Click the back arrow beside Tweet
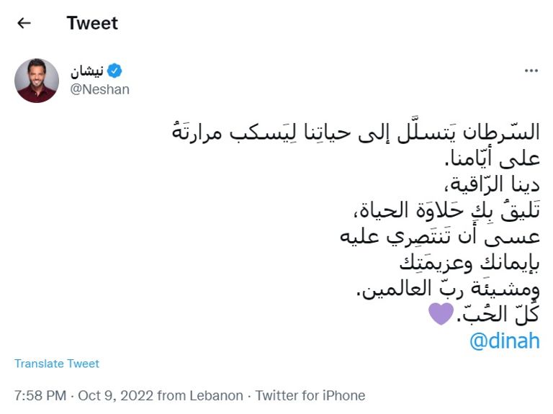 pos(24,23)
